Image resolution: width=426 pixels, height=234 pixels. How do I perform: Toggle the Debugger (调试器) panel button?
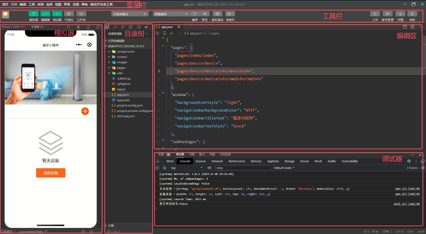coord(57,14)
